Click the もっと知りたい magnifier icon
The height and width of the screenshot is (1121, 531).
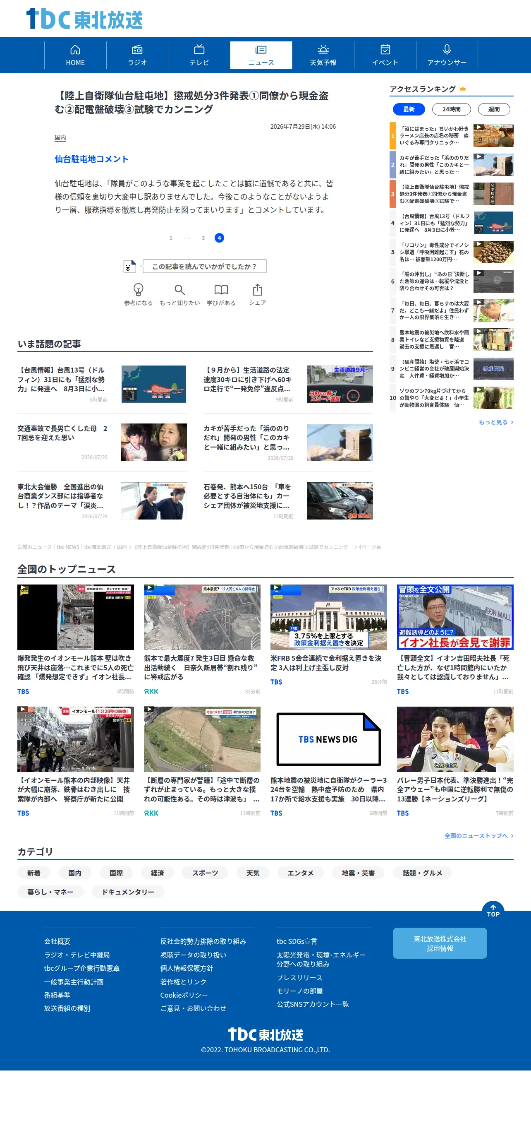179,289
